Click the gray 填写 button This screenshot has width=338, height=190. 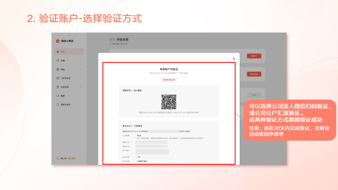click(254, 95)
